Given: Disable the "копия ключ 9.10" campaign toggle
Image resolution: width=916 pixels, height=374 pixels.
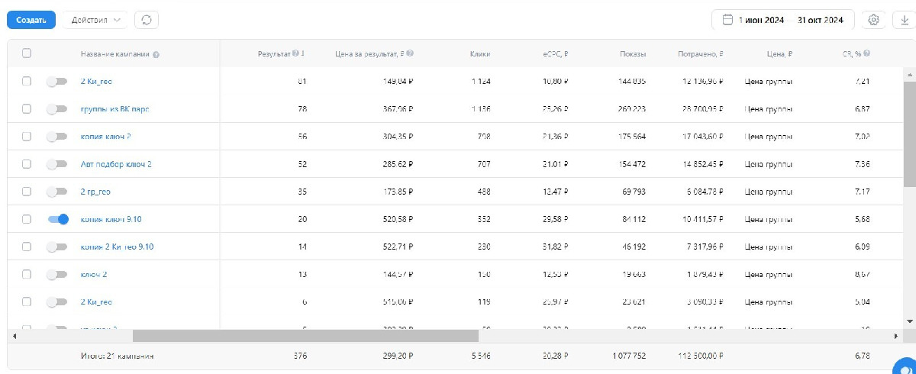Looking at the screenshot, I should tap(57, 219).
